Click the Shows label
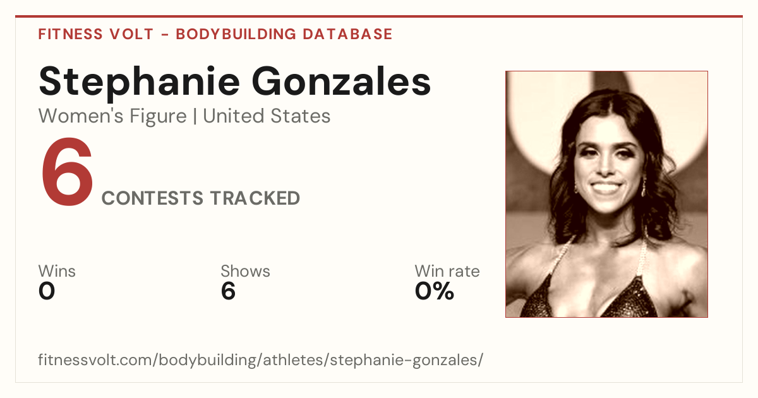Image resolution: width=758 pixels, height=398 pixels. (x=245, y=272)
